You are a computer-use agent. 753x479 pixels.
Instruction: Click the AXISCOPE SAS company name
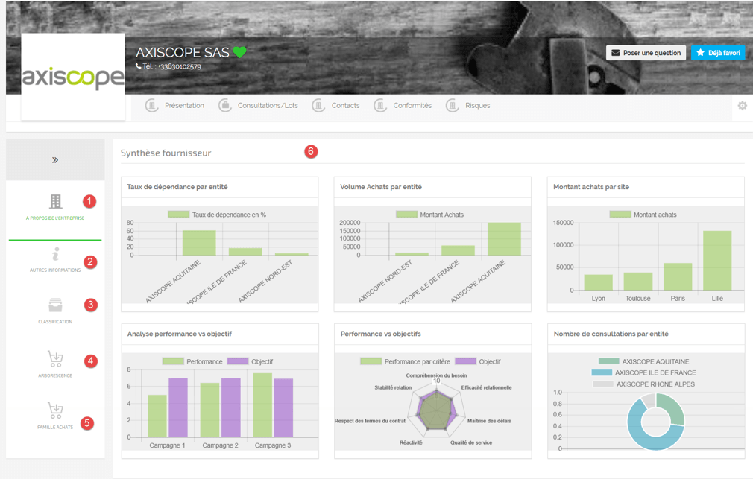click(183, 52)
